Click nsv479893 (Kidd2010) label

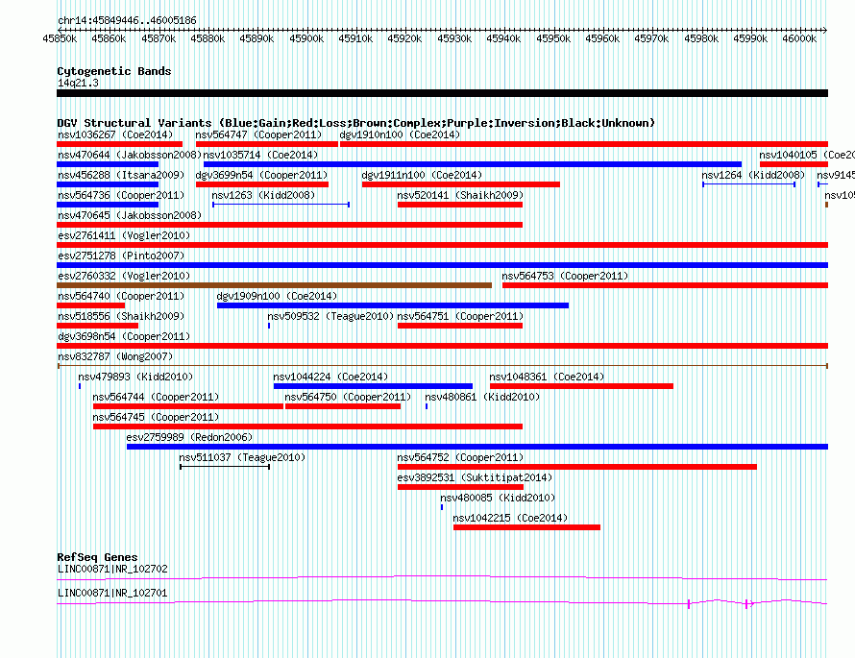point(135,377)
